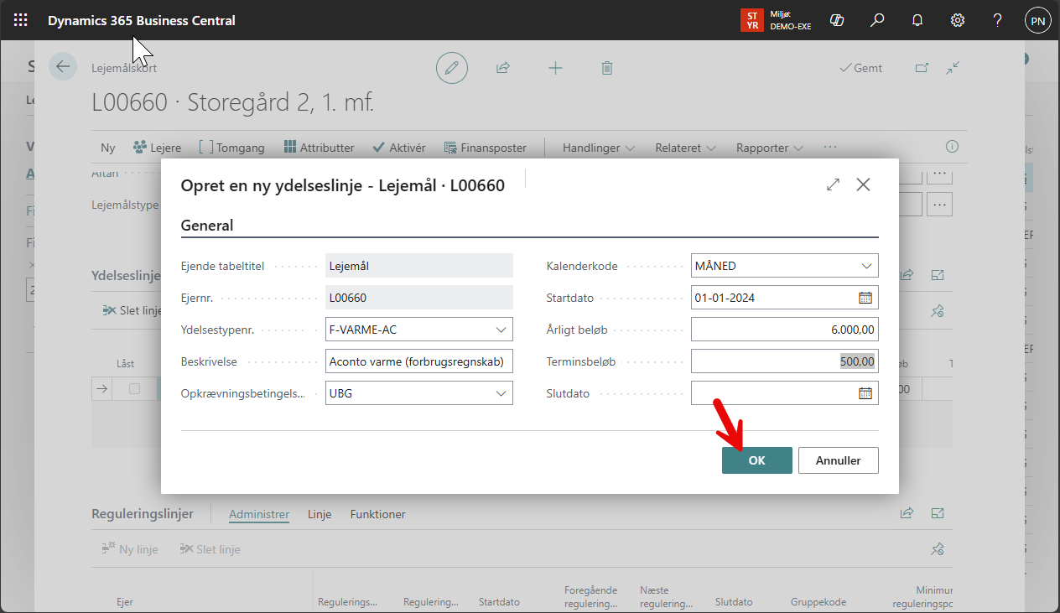
Task: Open the settings gear
Action: (x=957, y=20)
